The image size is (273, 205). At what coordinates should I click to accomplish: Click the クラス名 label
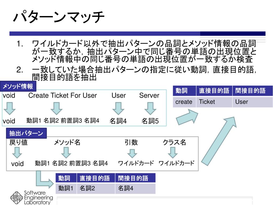tap(174, 142)
